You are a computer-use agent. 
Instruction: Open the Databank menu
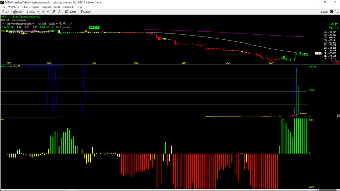[68, 7]
